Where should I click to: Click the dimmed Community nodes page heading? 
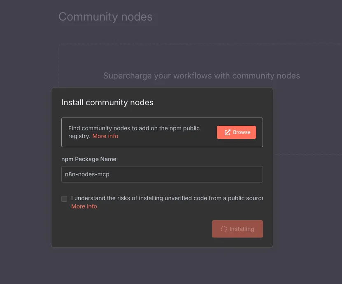[105, 17]
